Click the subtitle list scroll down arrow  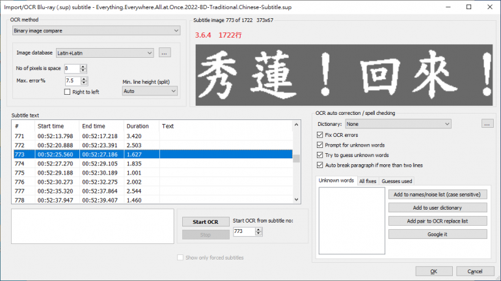coord(296,199)
